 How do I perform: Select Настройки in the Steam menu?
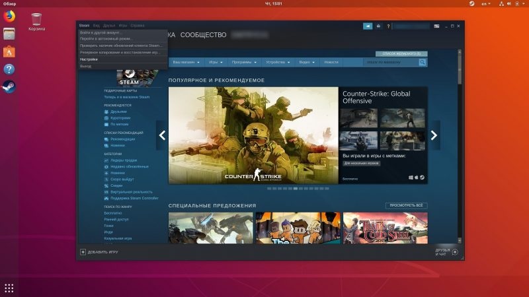(89, 59)
